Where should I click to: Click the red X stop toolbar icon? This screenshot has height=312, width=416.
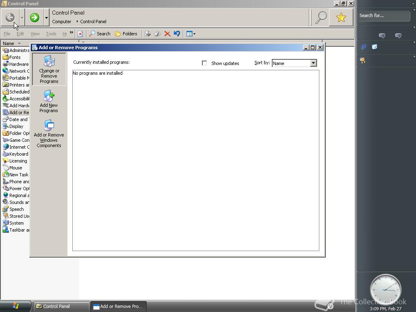pyautogui.click(x=80, y=34)
